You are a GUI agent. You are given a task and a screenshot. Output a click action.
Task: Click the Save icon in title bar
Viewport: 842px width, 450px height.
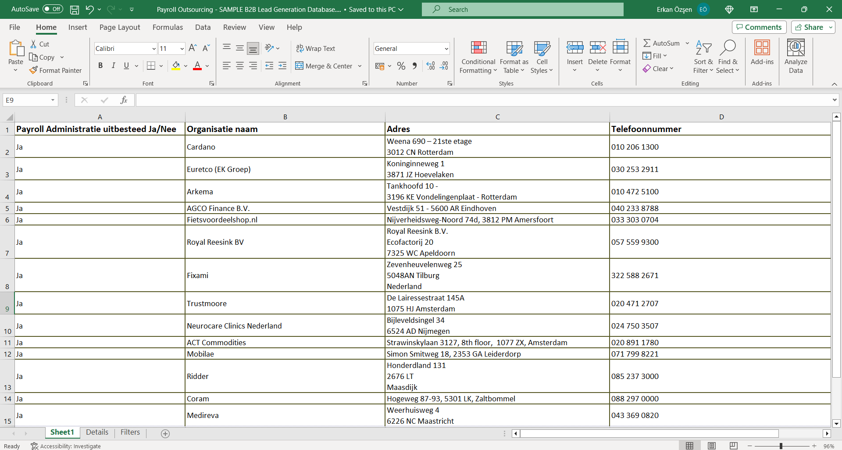tap(75, 9)
